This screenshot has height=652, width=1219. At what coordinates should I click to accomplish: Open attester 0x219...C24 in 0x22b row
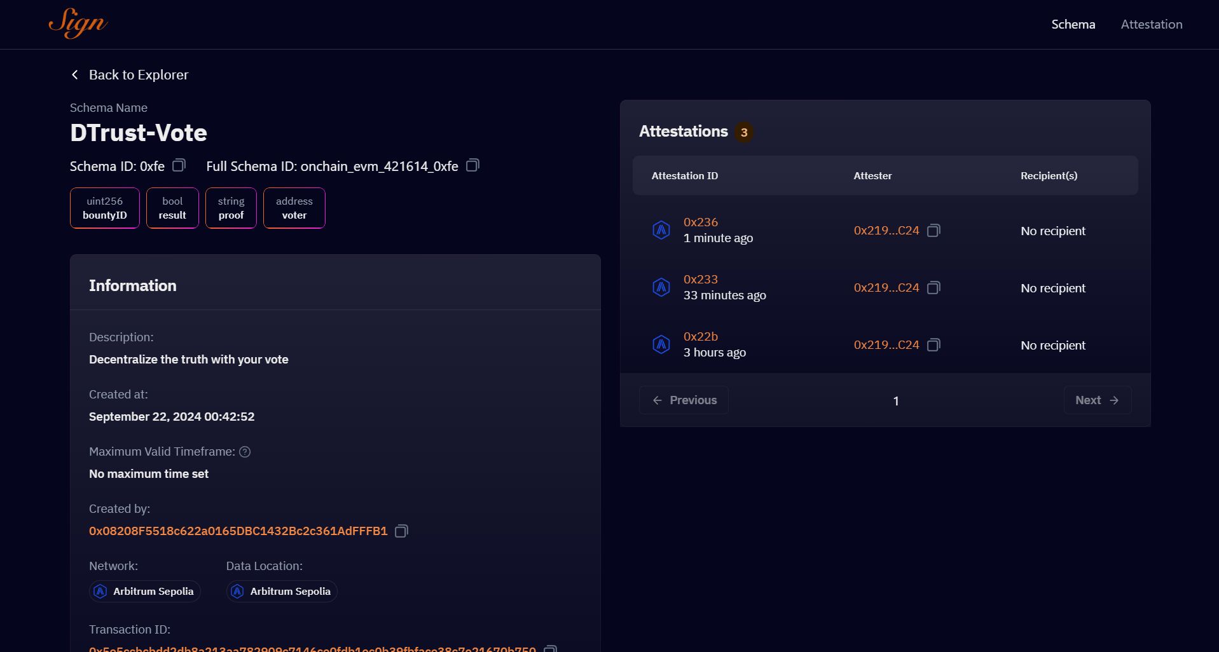pos(886,345)
